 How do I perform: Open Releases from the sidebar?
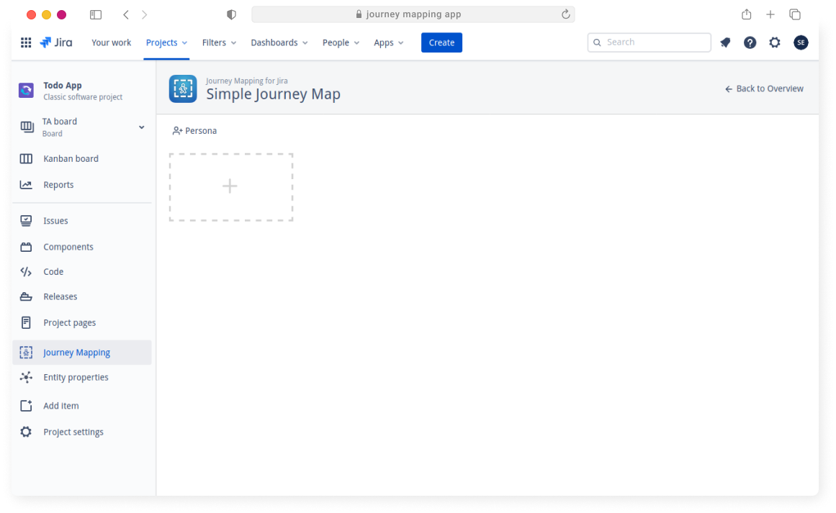[x=60, y=296]
